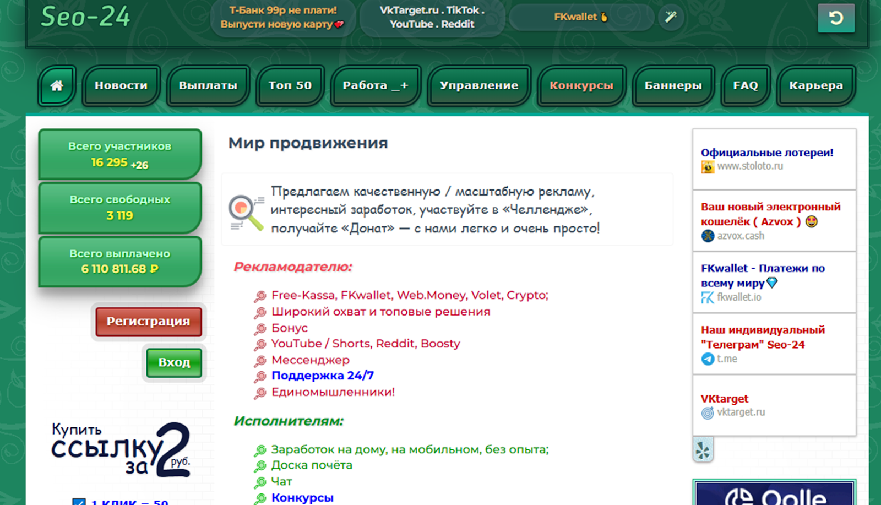Click the Telegram t.me icon

tap(708, 359)
